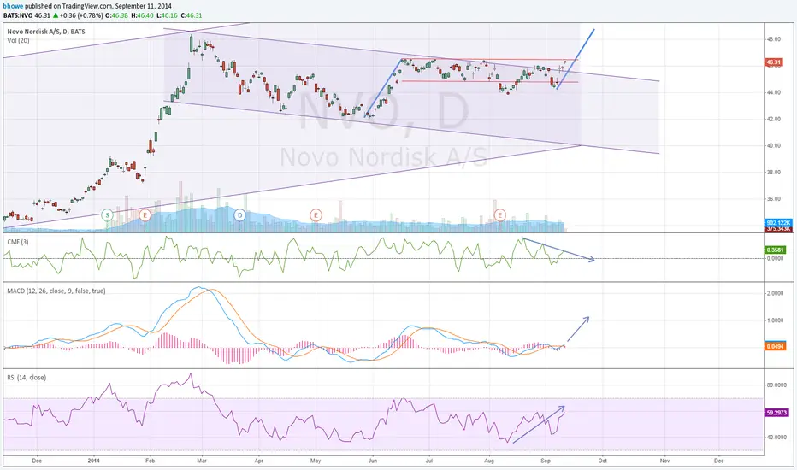
Task: Click the 48.00 price axis label
Action: (774, 39)
